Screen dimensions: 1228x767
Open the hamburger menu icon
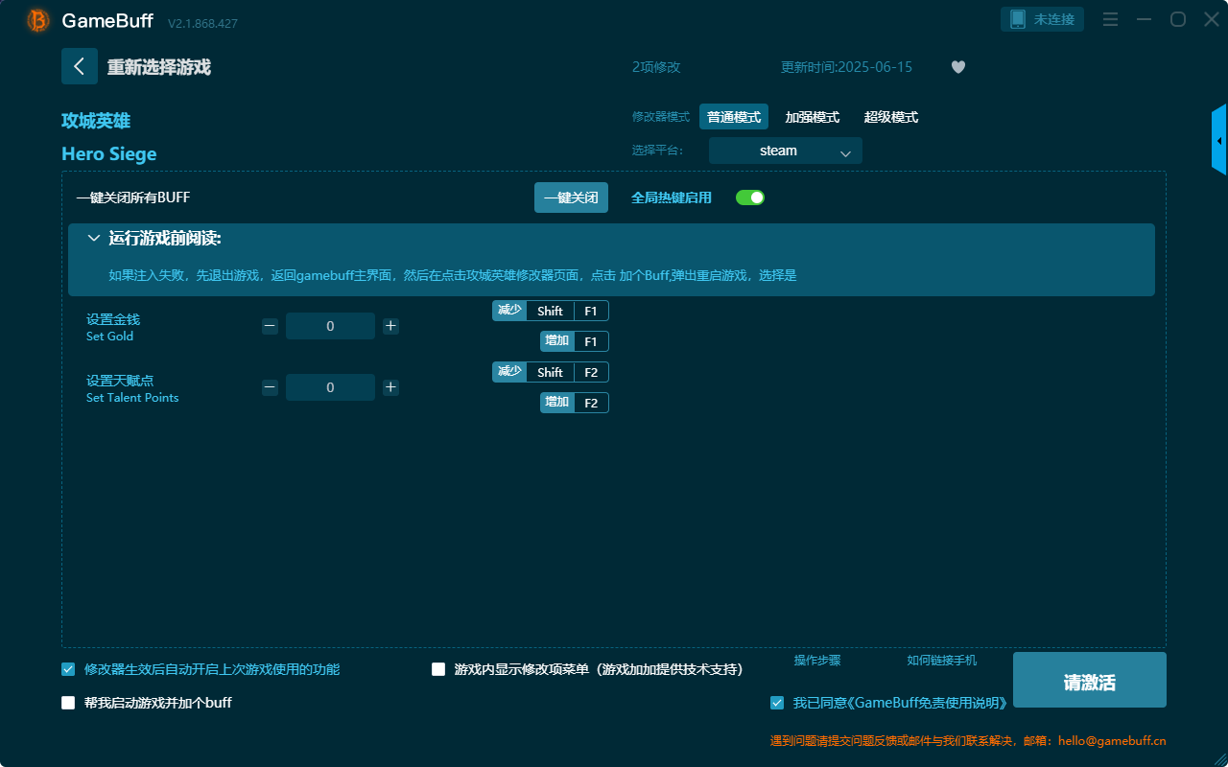pos(1110,19)
